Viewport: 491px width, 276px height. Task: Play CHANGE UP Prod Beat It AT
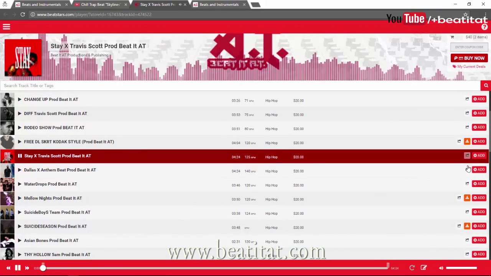(20, 99)
